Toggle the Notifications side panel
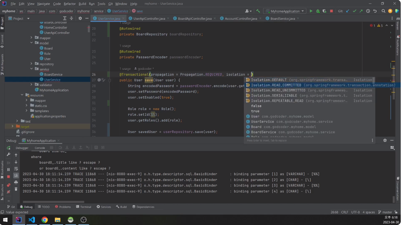 (x=398, y=45)
